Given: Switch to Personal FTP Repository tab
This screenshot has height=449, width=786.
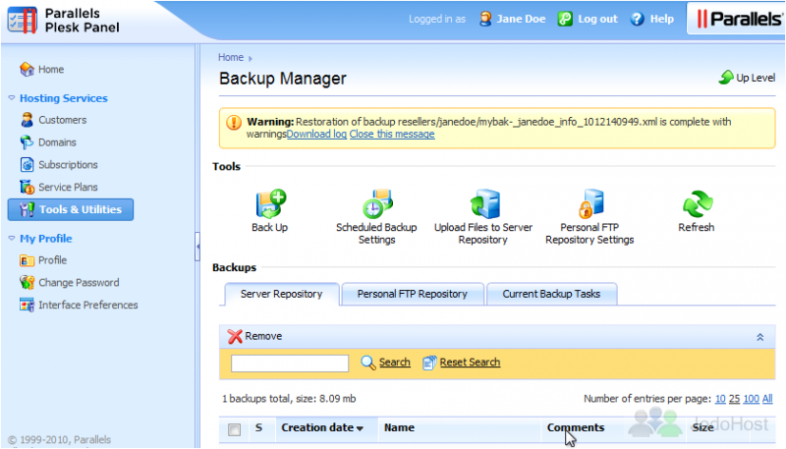Looking at the screenshot, I should coord(413,294).
